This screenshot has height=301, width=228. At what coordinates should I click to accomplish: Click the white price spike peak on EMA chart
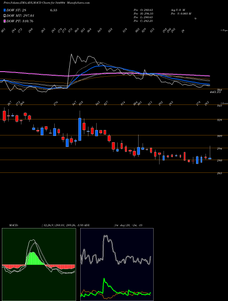72,55
